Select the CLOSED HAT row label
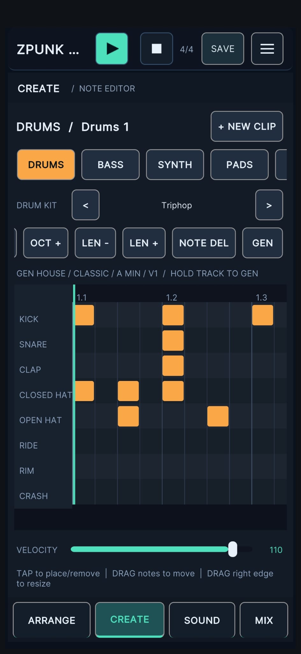This screenshot has height=654, width=301. tap(46, 395)
